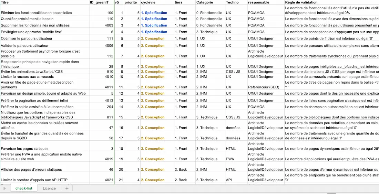Screen dimensions: 379x194
Task: Click cell 'Quantifier précisément le besoin'
Action: click(45, 19)
